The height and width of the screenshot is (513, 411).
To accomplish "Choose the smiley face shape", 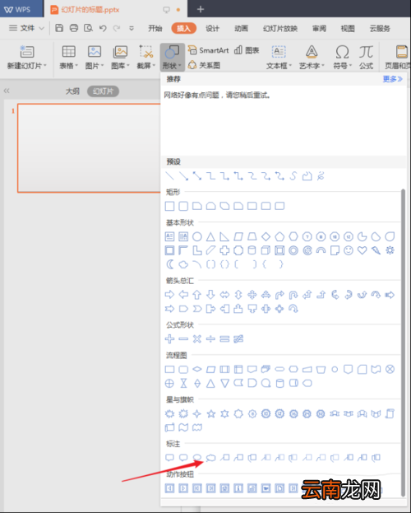I will coord(349,250).
